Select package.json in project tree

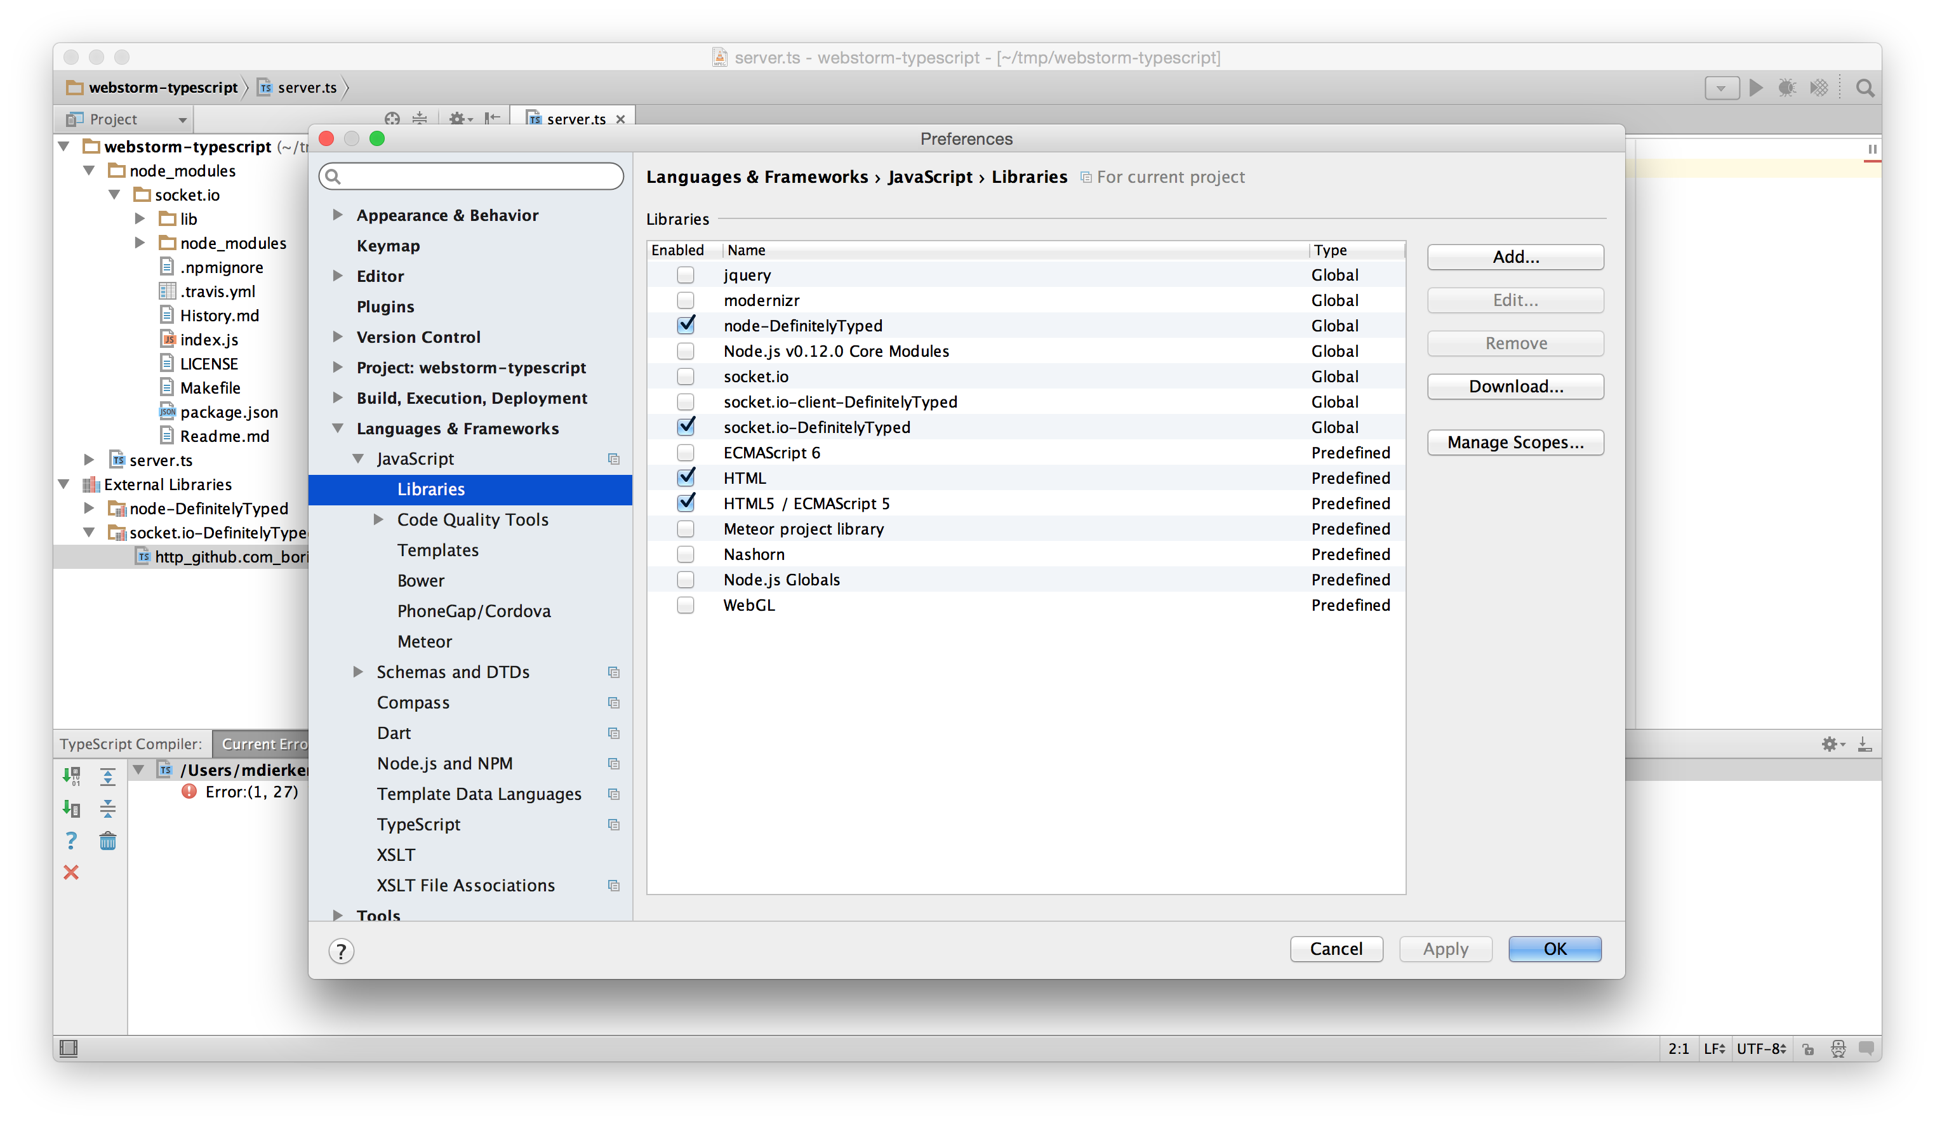coord(219,413)
